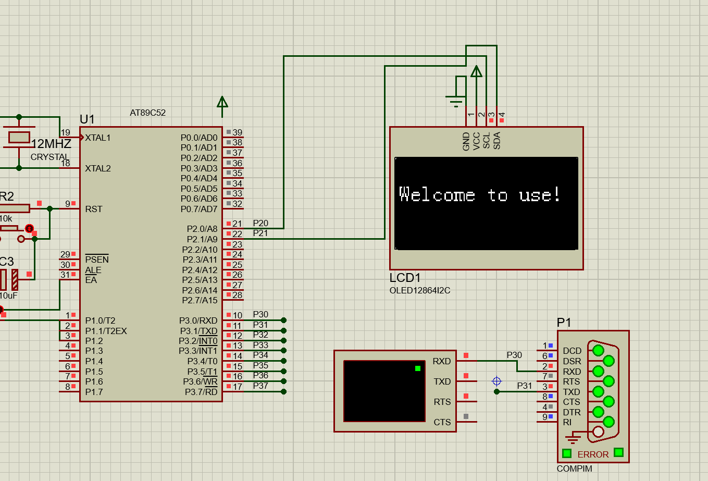This screenshot has width=708, height=481.
Task: Click the 12MHZ crystal value text
Action: coord(51,144)
